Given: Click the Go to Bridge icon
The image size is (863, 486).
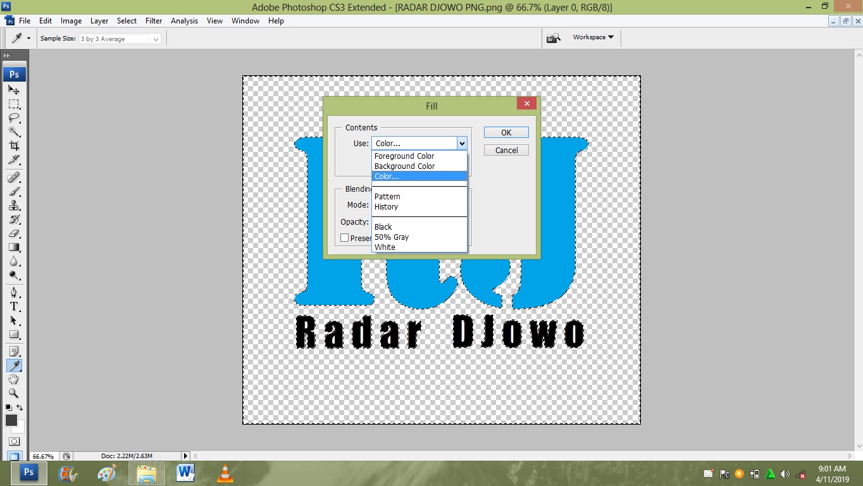Looking at the screenshot, I should (554, 38).
